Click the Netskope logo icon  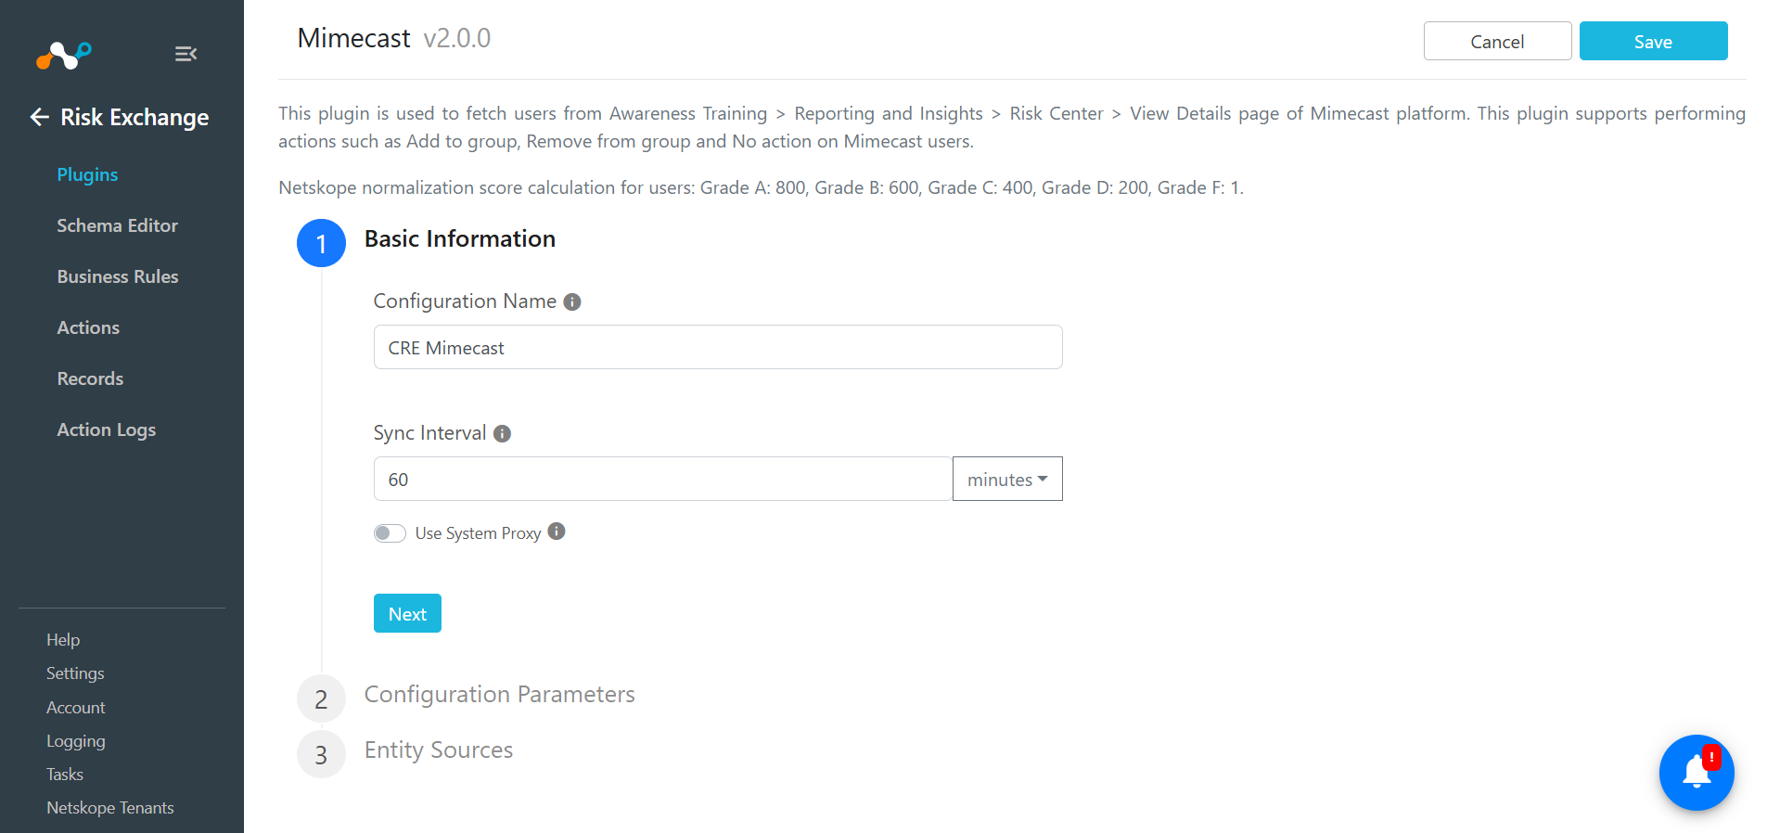tap(64, 55)
